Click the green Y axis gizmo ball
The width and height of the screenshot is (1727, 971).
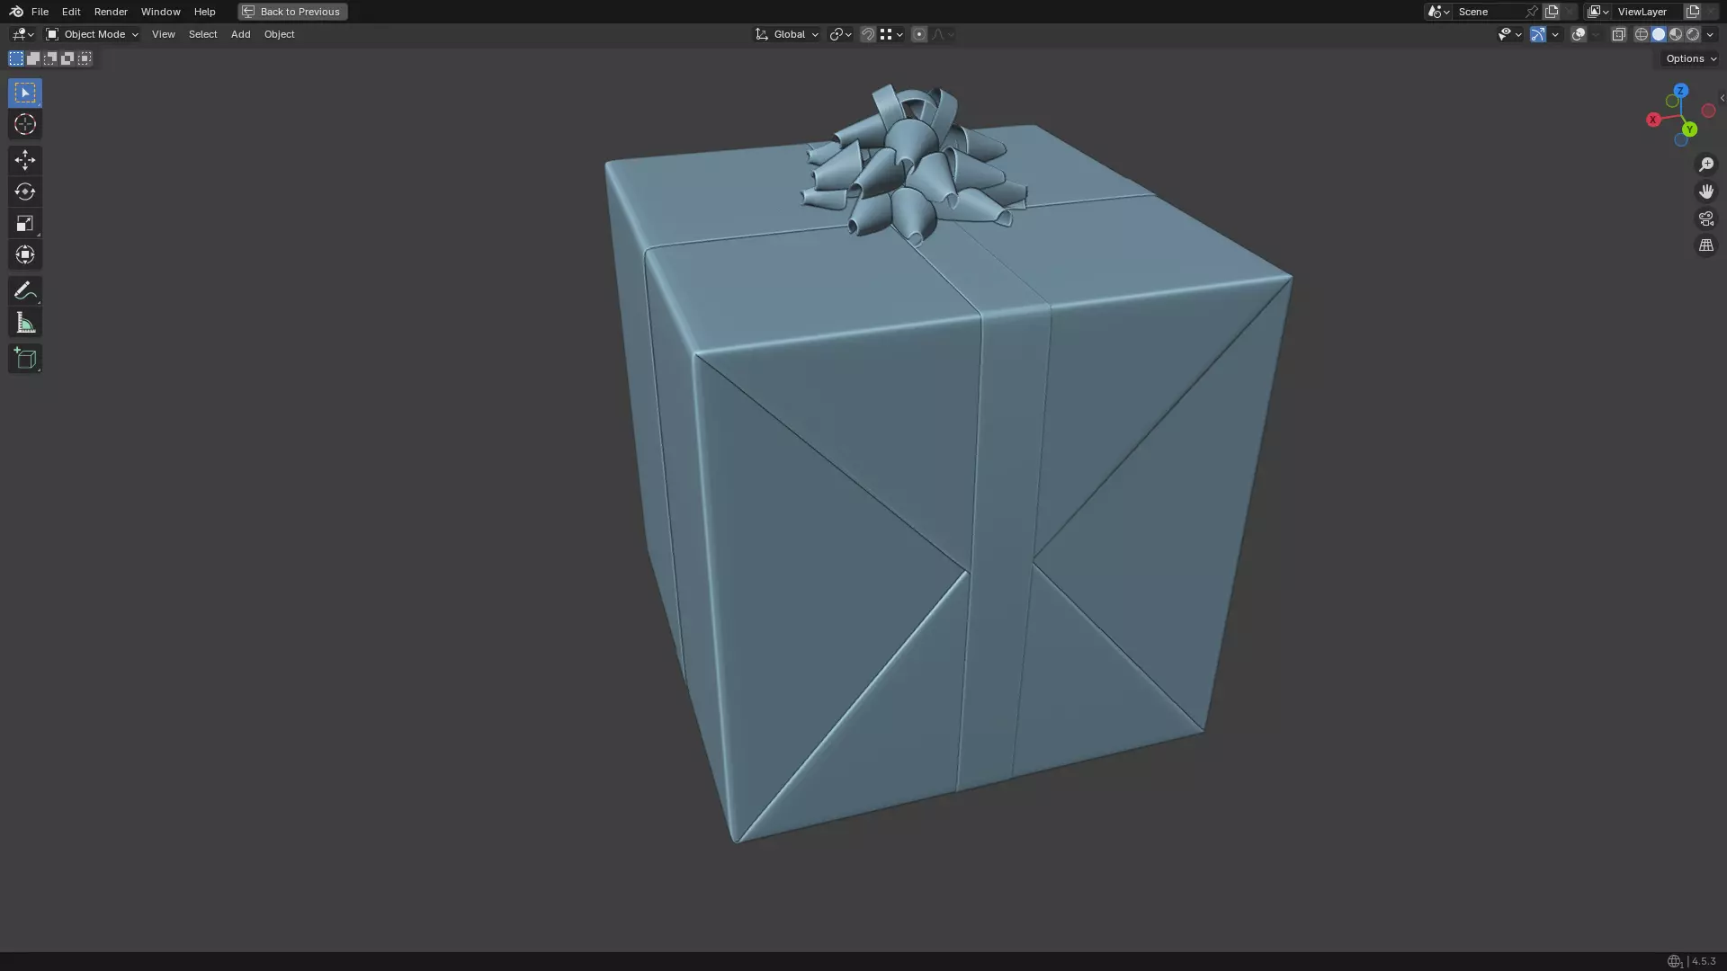point(1689,129)
